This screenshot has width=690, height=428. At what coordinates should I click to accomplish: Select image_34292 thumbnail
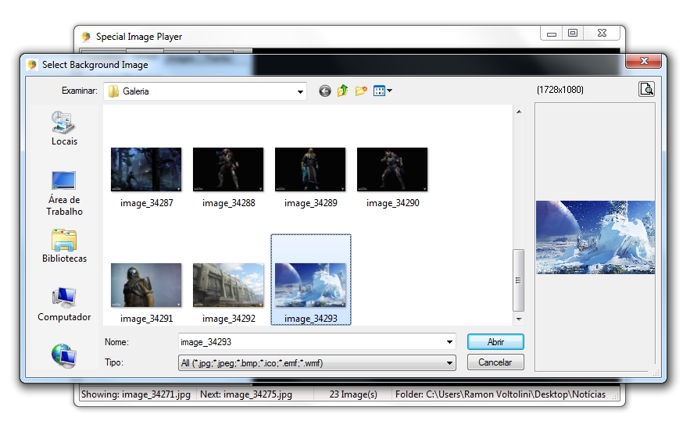[x=228, y=285]
